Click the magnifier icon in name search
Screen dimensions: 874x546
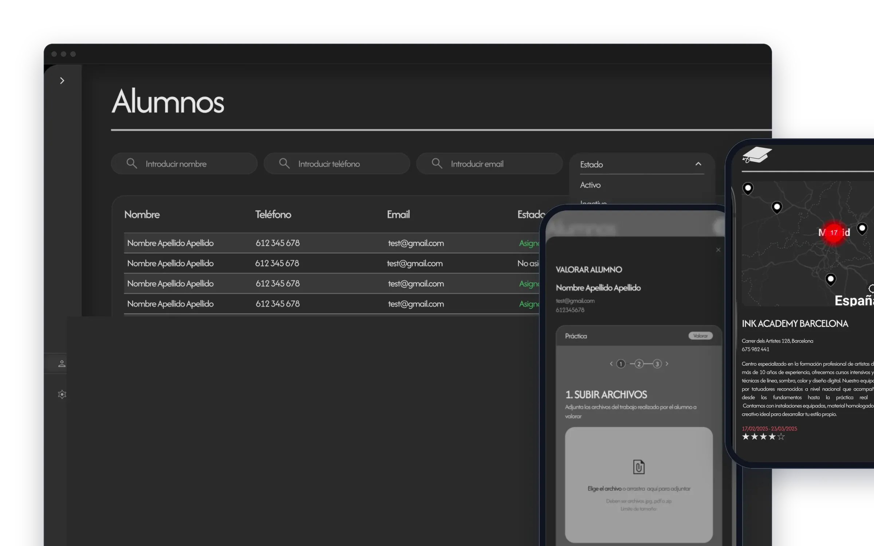[131, 163]
